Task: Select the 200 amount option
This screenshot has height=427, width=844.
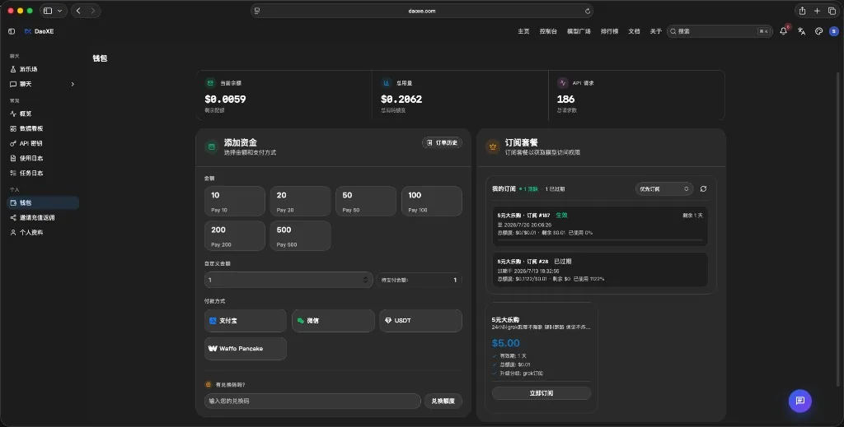Action: point(235,236)
